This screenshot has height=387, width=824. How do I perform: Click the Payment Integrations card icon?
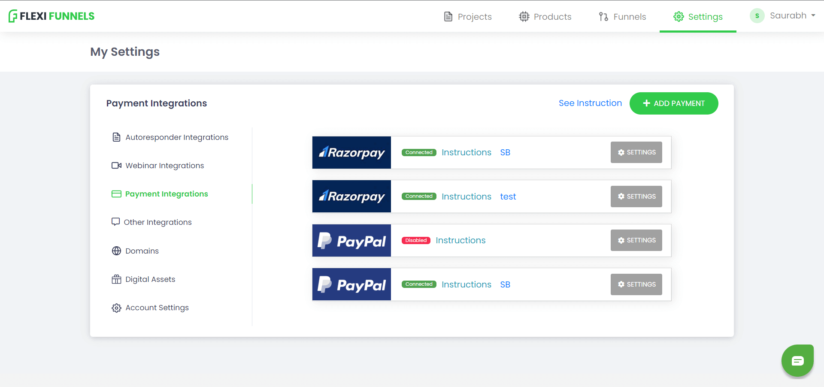click(x=116, y=193)
